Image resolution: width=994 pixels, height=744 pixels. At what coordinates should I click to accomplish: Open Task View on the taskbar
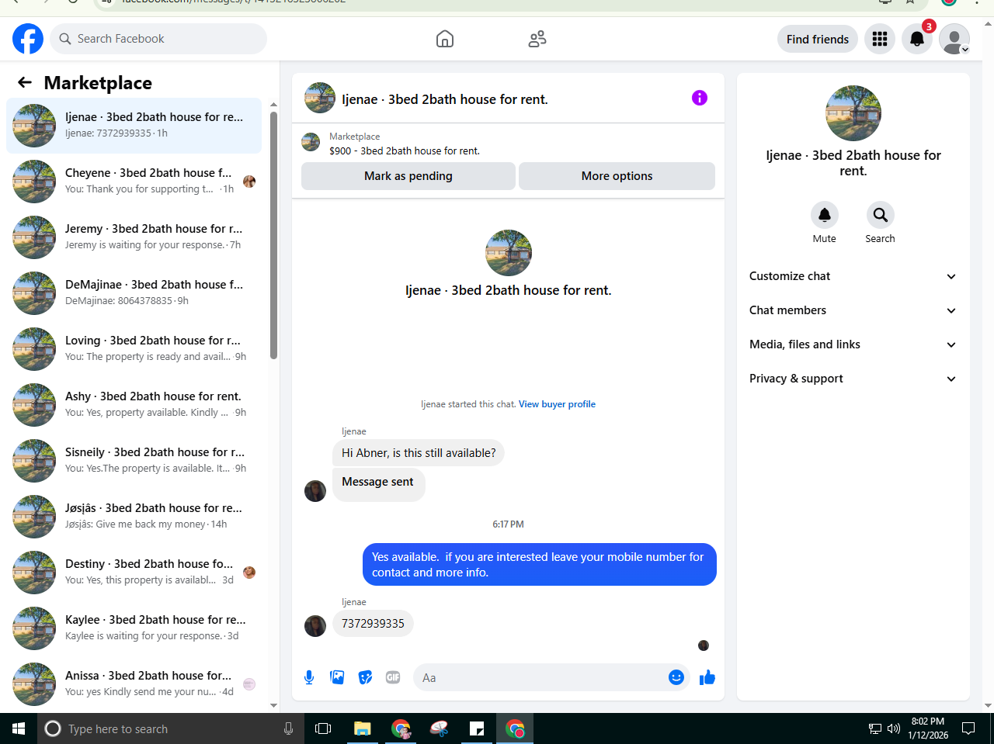323,728
